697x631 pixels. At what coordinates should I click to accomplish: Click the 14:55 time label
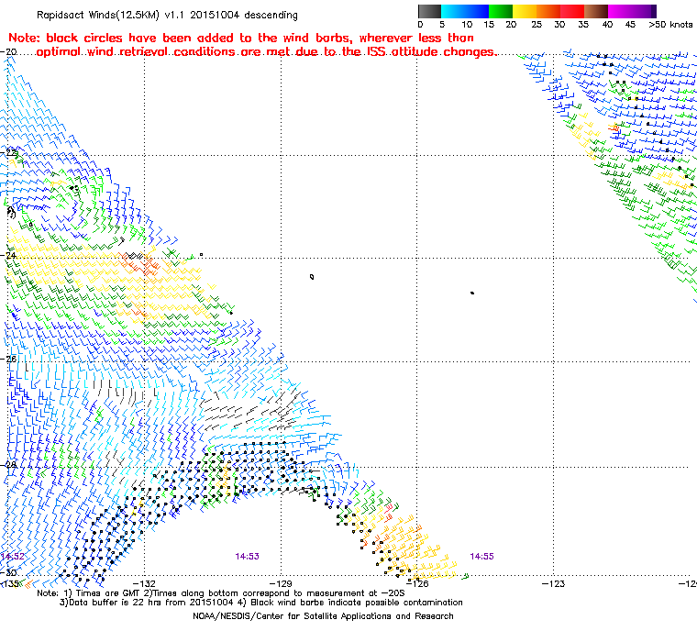(481, 557)
